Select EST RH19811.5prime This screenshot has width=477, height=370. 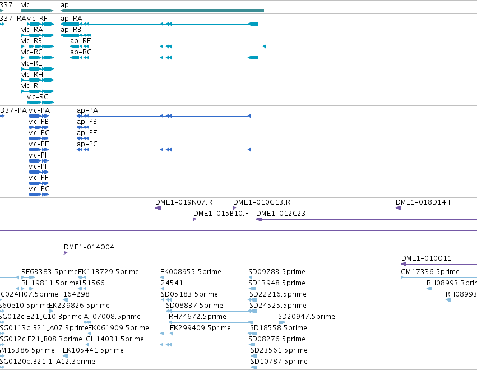(50, 283)
